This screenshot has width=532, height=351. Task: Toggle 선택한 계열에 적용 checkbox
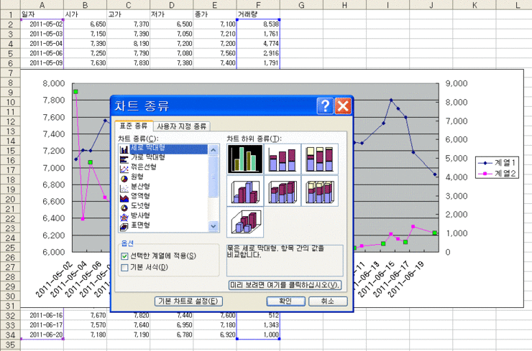(x=125, y=256)
